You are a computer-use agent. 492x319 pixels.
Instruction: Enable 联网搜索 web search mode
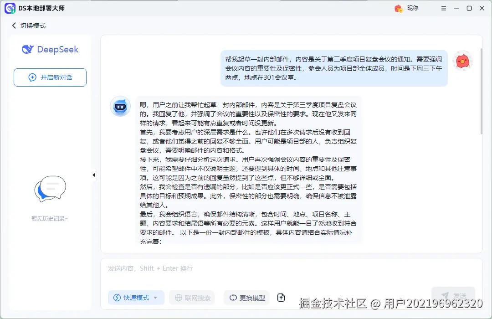click(x=192, y=297)
